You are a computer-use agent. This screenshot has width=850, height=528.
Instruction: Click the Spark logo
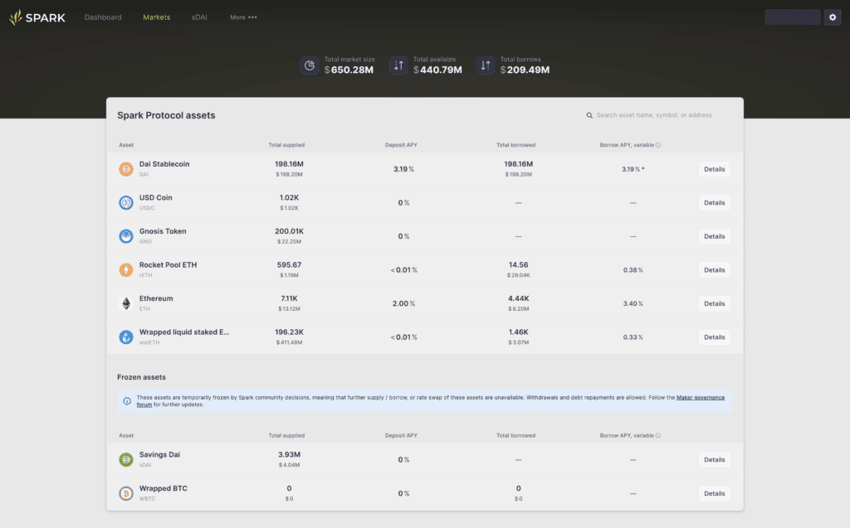point(37,17)
